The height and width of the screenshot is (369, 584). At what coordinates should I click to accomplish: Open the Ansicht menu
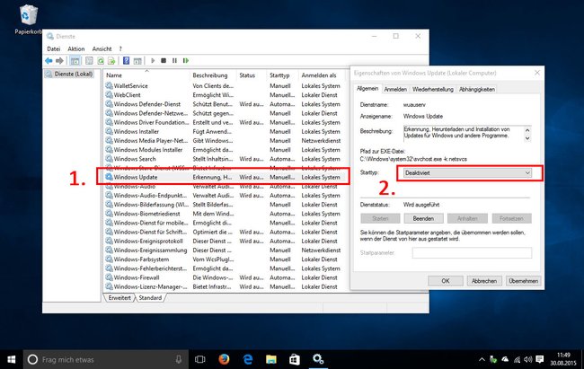(102, 48)
